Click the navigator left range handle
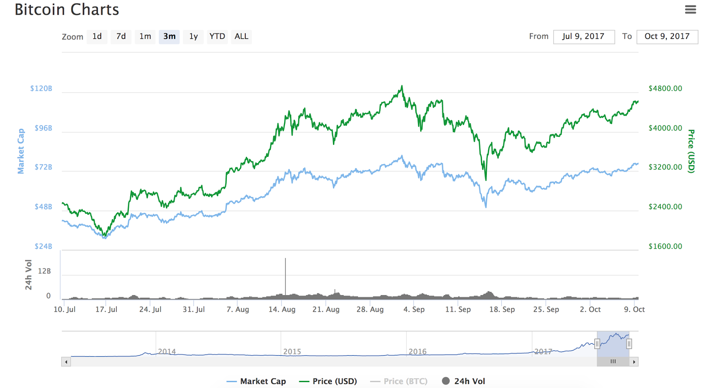The height and width of the screenshot is (388, 716). coord(597,344)
